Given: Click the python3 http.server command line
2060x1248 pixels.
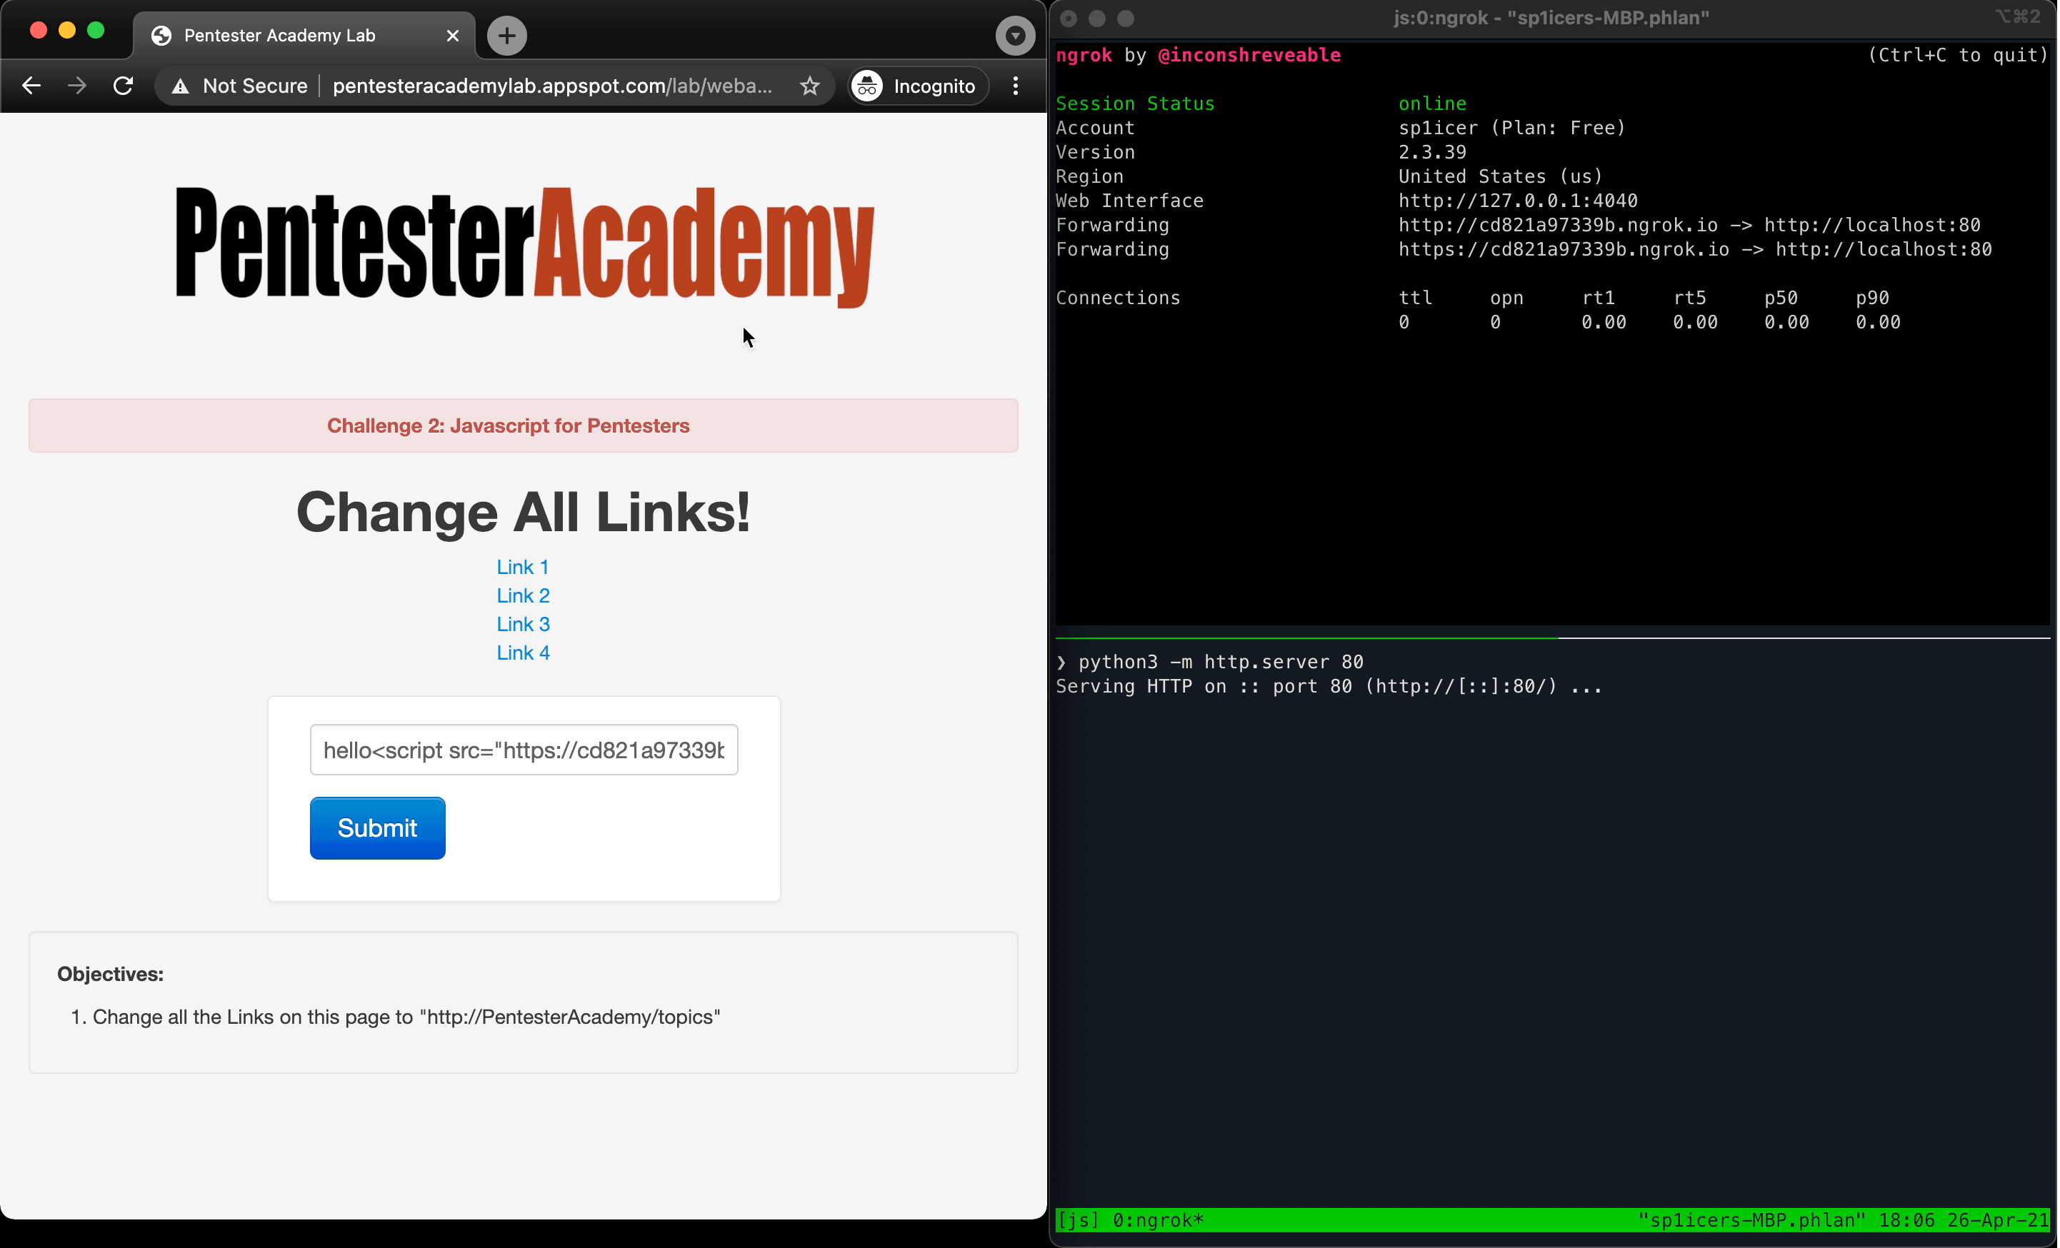Looking at the screenshot, I should coord(1221,663).
